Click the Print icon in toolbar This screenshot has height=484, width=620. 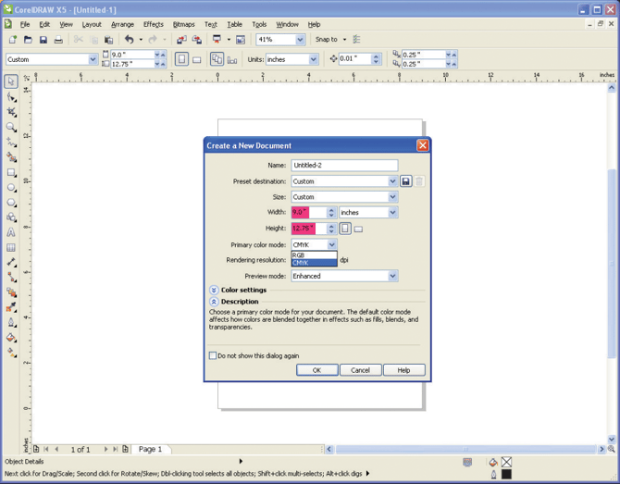[x=58, y=40]
